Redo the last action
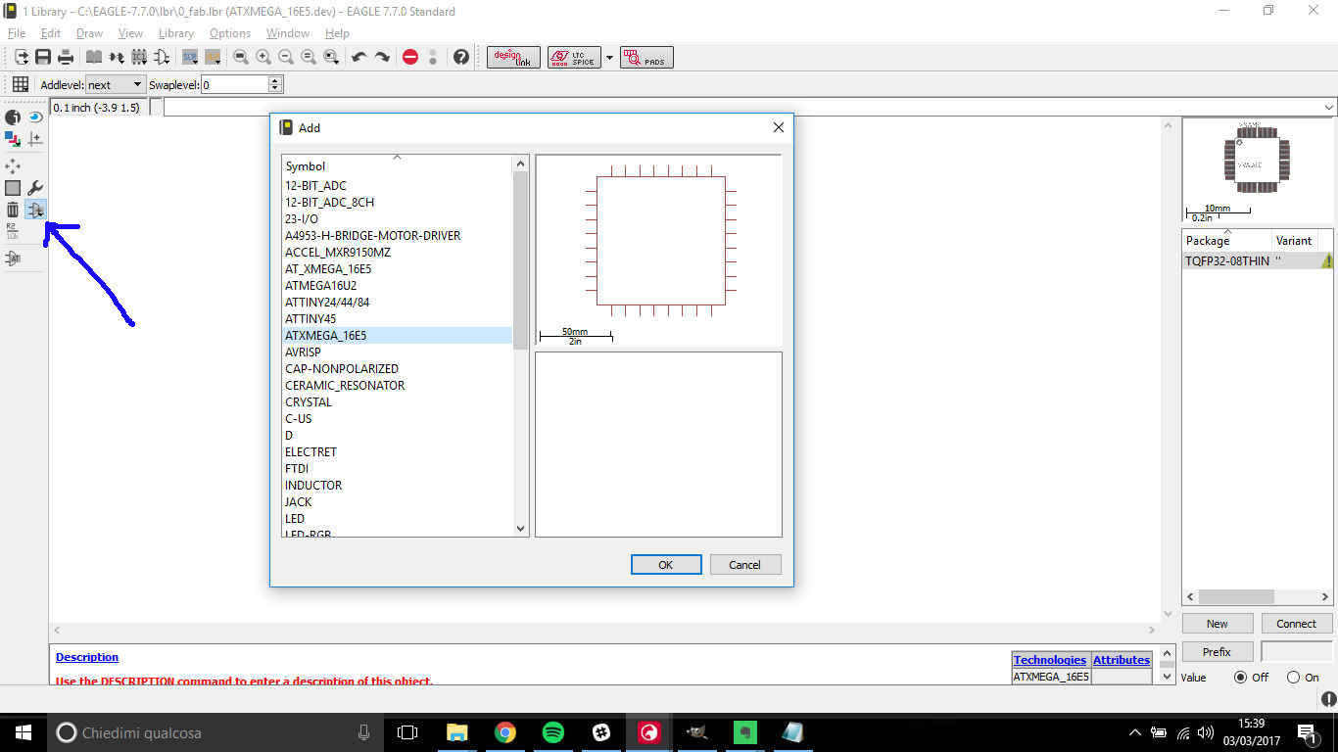The height and width of the screenshot is (752, 1338). pyautogui.click(x=382, y=58)
